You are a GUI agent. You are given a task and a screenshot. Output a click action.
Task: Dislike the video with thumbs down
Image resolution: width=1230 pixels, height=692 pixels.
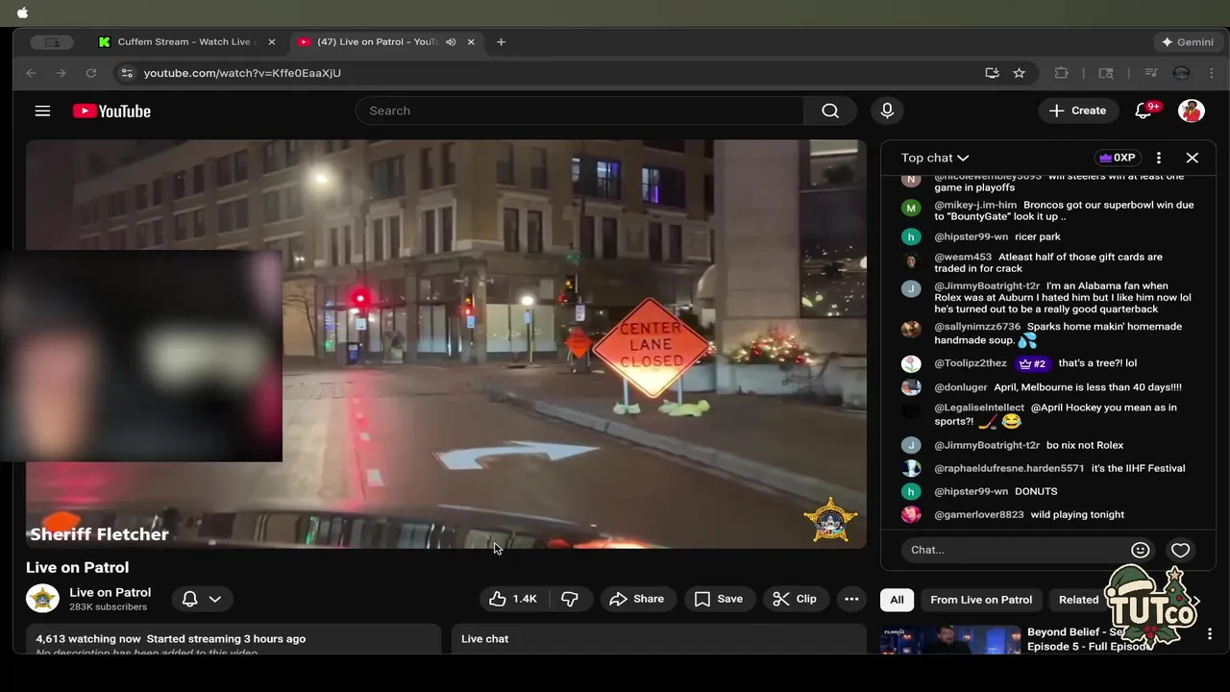(x=570, y=599)
